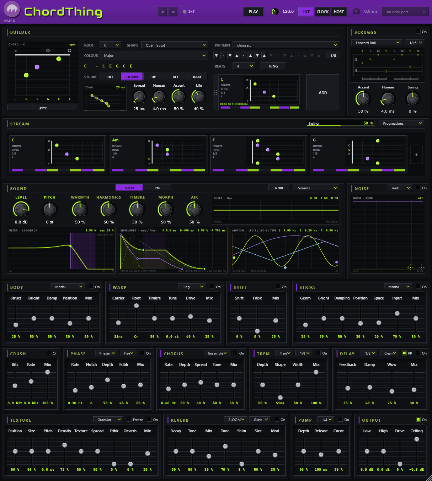
Task: Toggle LEFTY mode under the fretboard
Action: click(x=42, y=108)
